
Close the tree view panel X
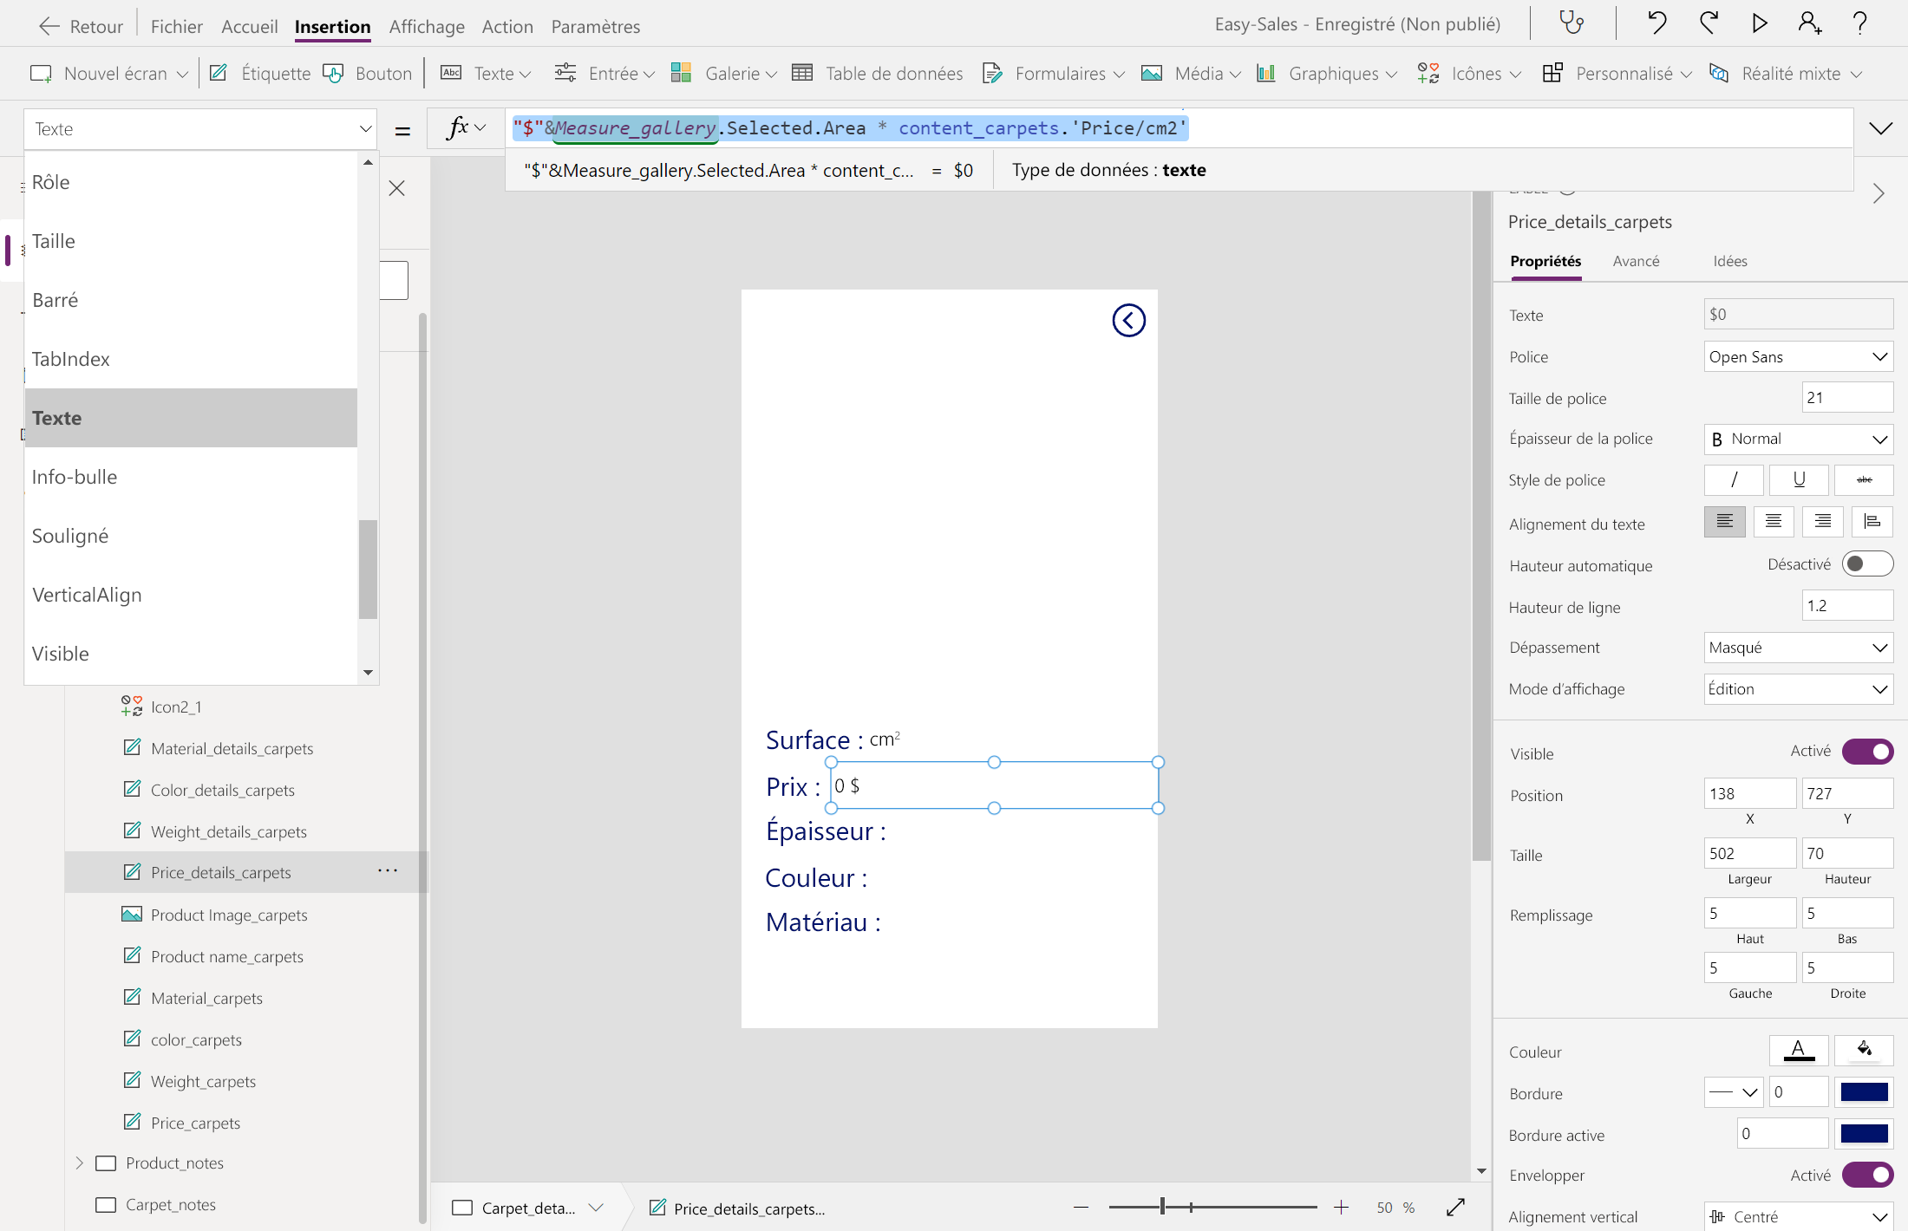[397, 188]
